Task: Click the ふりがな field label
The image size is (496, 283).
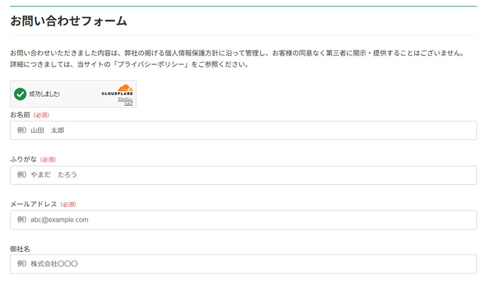Action: tap(24, 159)
